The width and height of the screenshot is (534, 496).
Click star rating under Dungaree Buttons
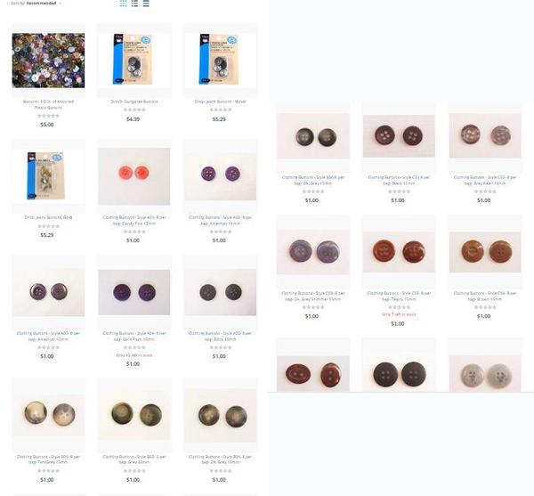pos(134,110)
